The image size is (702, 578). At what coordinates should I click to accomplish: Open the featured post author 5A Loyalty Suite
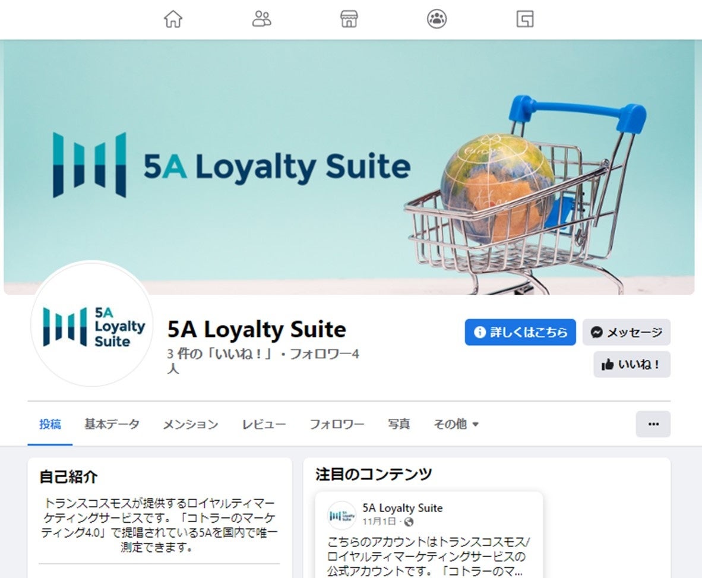click(x=403, y=508)
